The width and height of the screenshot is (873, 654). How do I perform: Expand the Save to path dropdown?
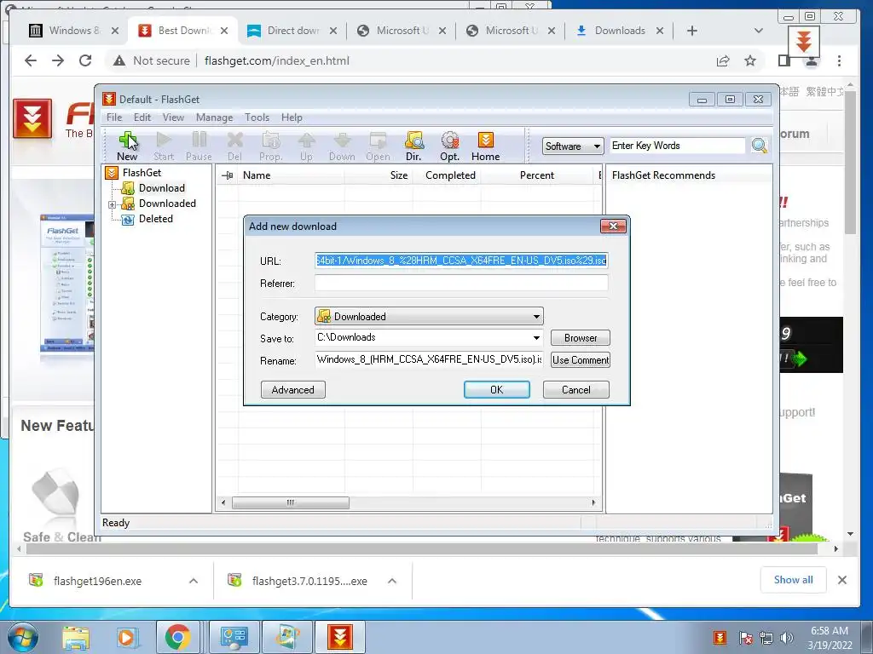point(536,337)
